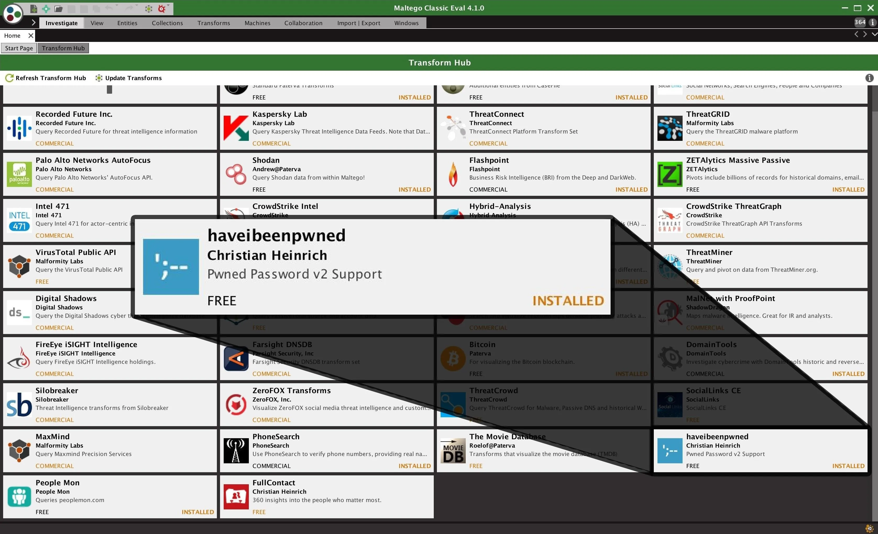The width and height of the screenshot is (878, 534).
Task: Open the Collaboration tab
Action: tap(303, 23)
